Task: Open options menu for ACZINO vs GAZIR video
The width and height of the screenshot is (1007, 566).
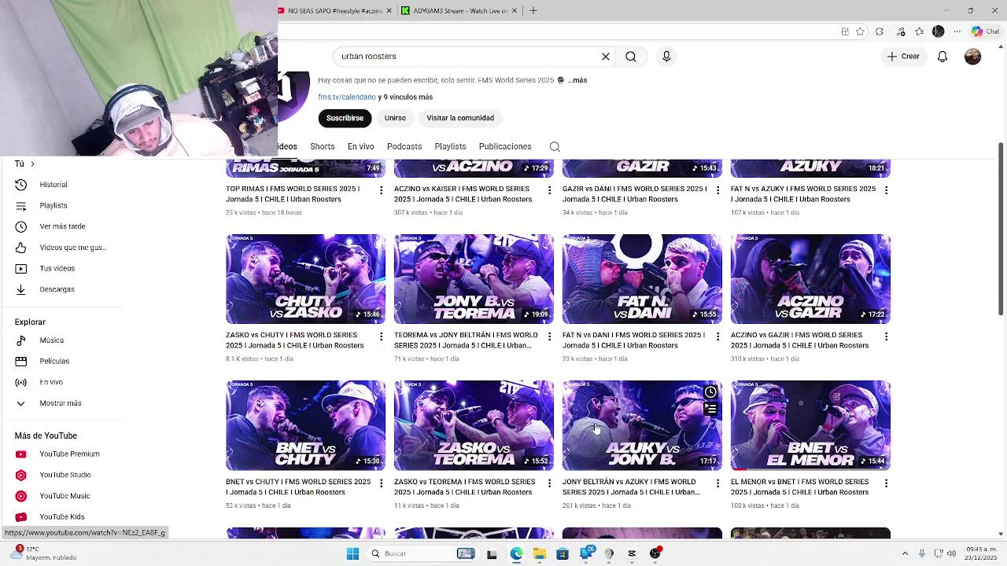Action: [x=886, y=336]
